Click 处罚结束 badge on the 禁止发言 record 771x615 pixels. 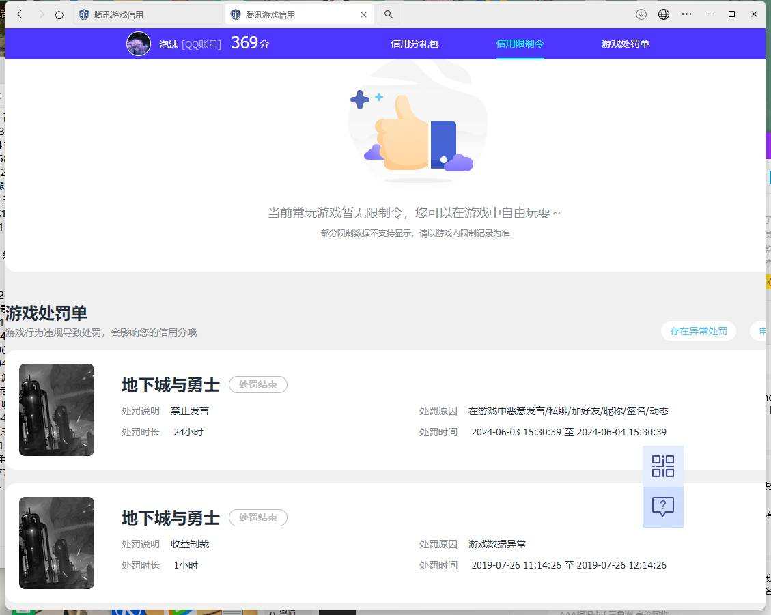tap(258, 384)
